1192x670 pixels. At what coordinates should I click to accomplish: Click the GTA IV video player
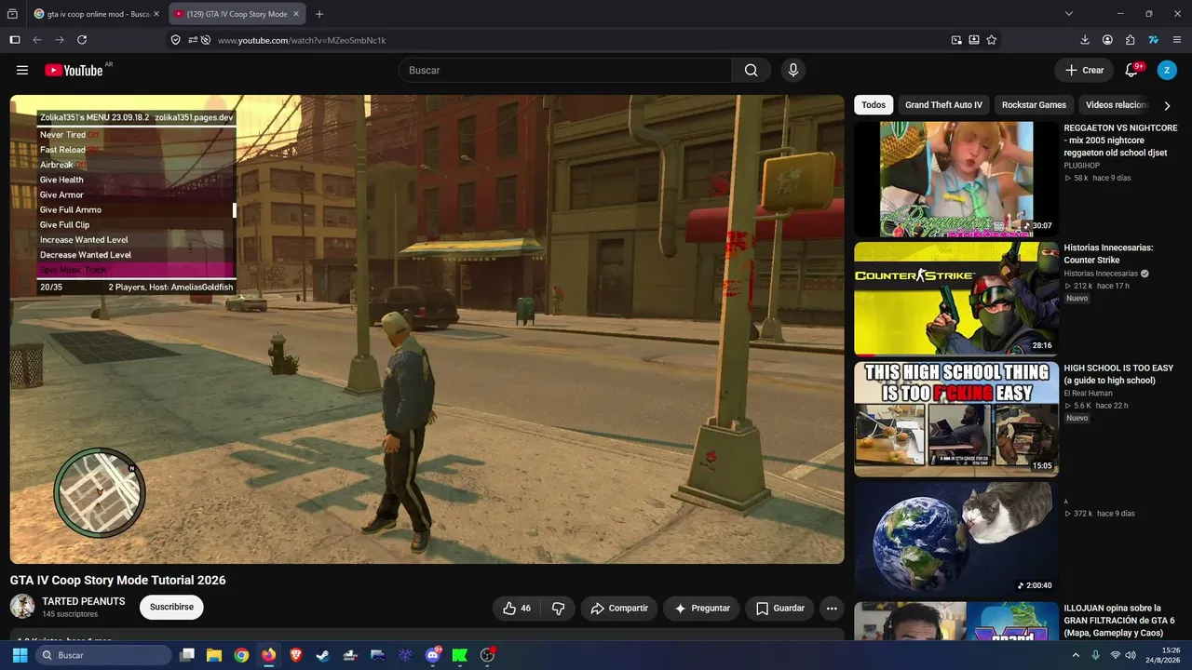(427, 329)
